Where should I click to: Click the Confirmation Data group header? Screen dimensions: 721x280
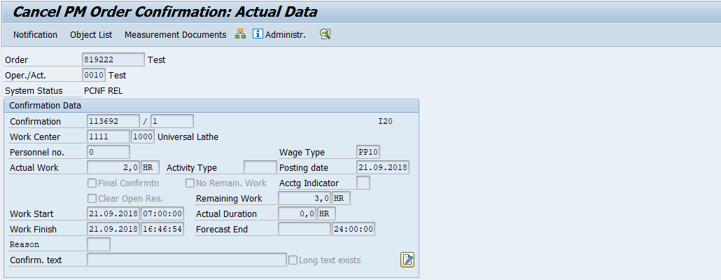[211, 106]
